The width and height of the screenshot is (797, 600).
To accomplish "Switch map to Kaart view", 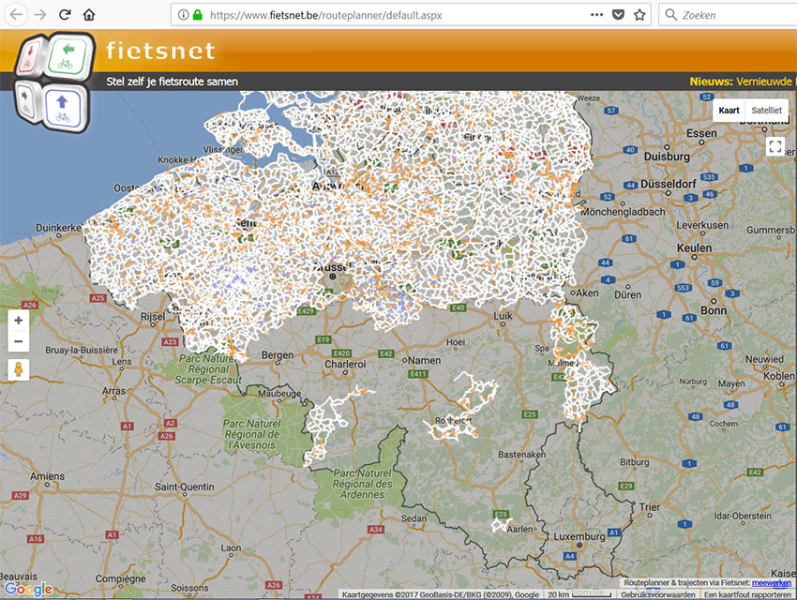I will (x=729, y=111).
